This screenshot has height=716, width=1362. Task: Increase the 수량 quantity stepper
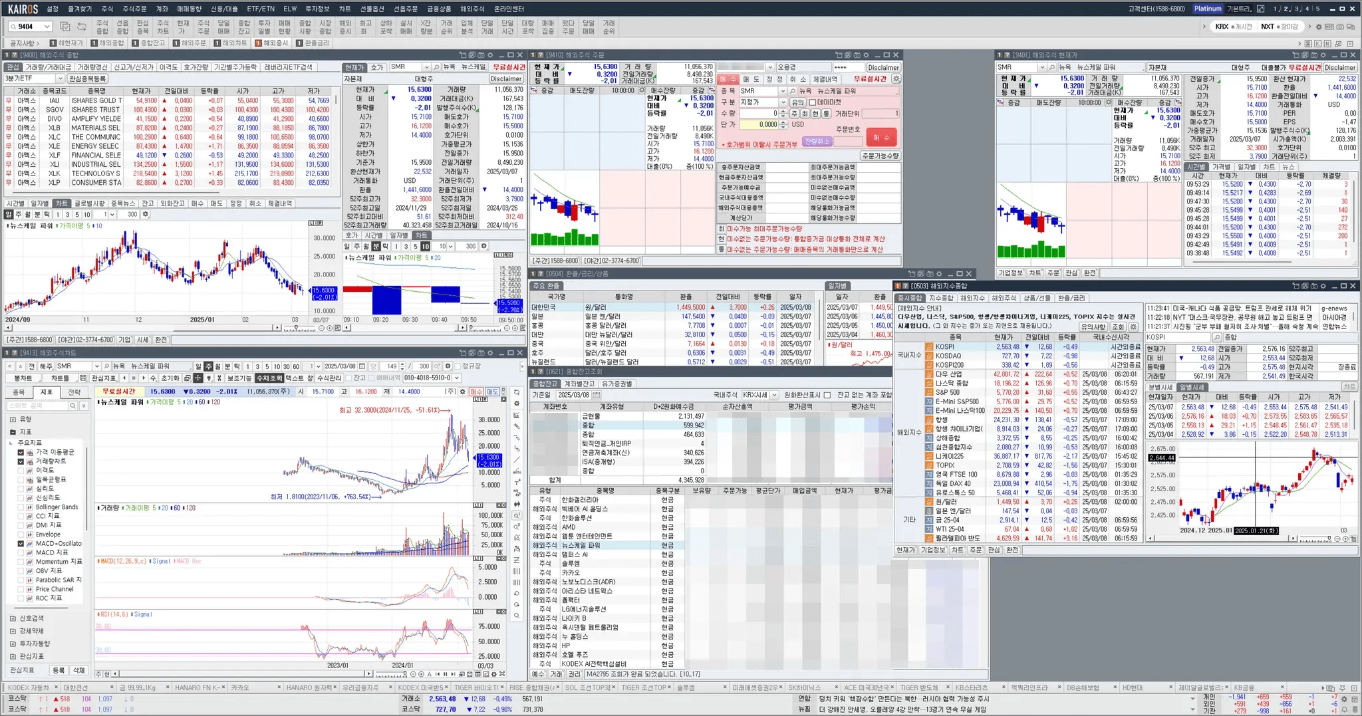783,112
